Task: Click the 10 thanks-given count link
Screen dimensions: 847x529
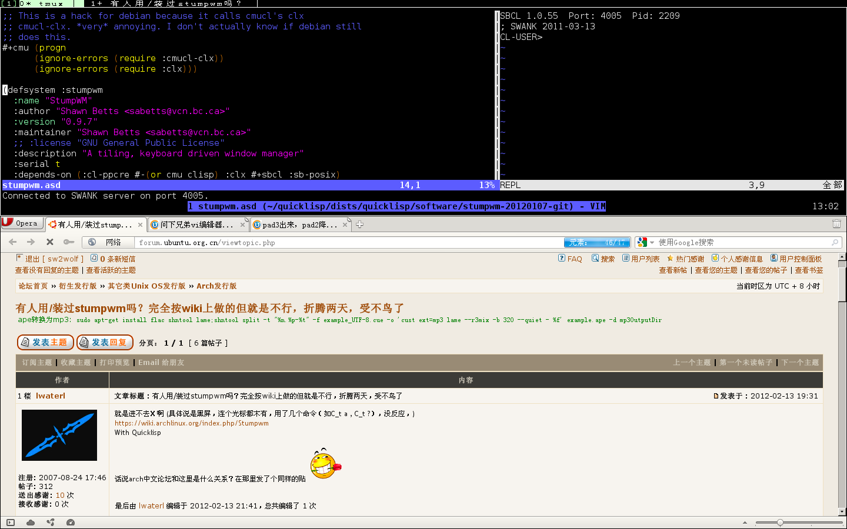Action: (x=60, y=495)
